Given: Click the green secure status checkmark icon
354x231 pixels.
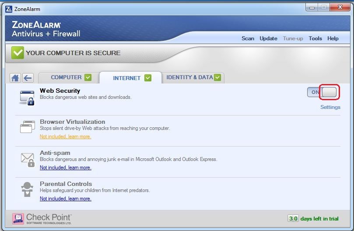Looking at the screenshot, I should click(x=18, y=52).
